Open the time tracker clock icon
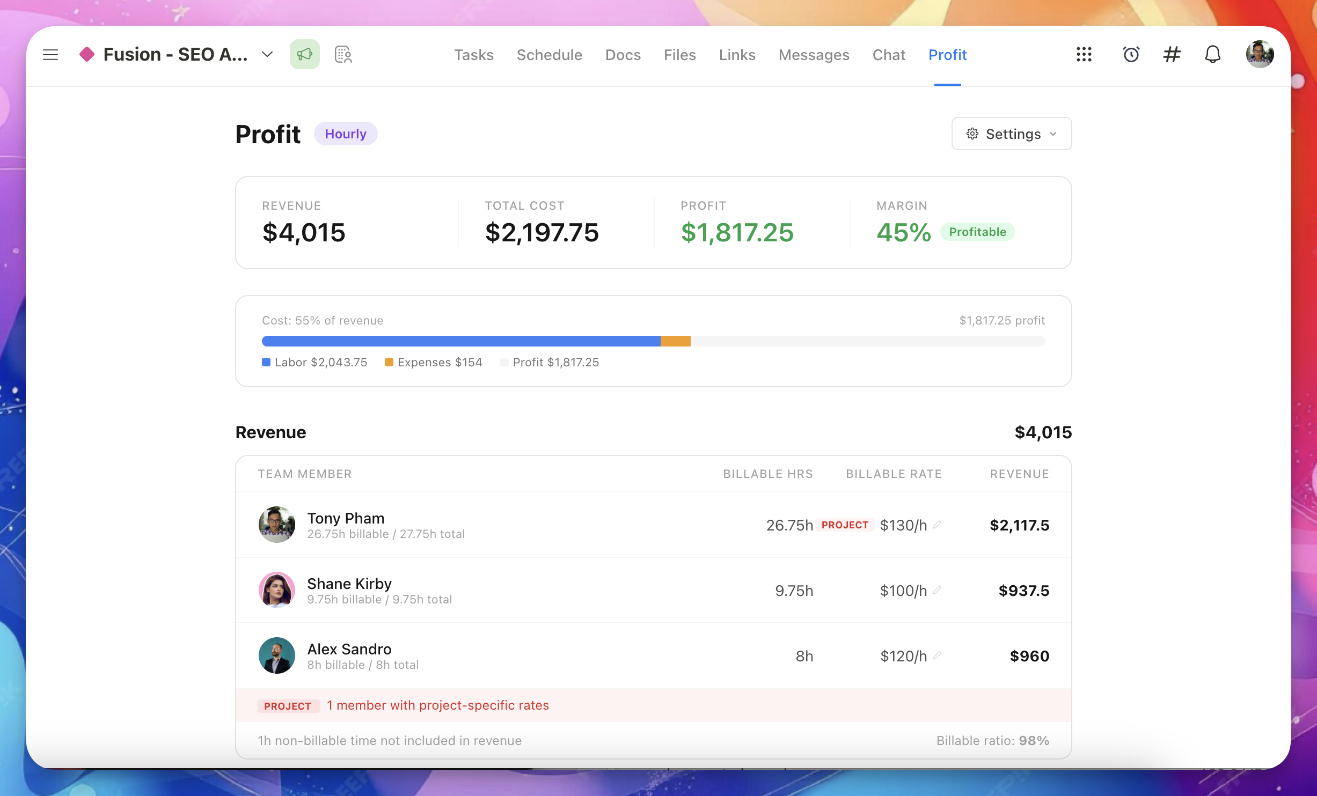 1131,55
